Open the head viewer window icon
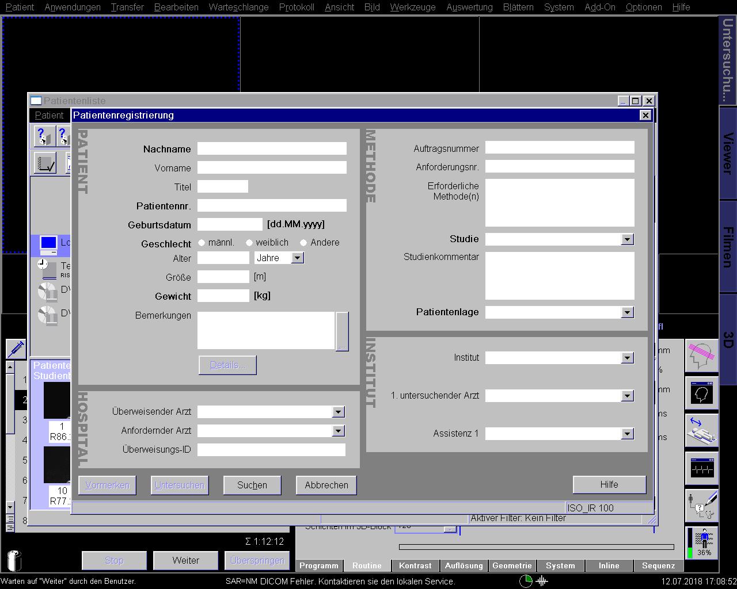737x589 pixels. point(701,394)
